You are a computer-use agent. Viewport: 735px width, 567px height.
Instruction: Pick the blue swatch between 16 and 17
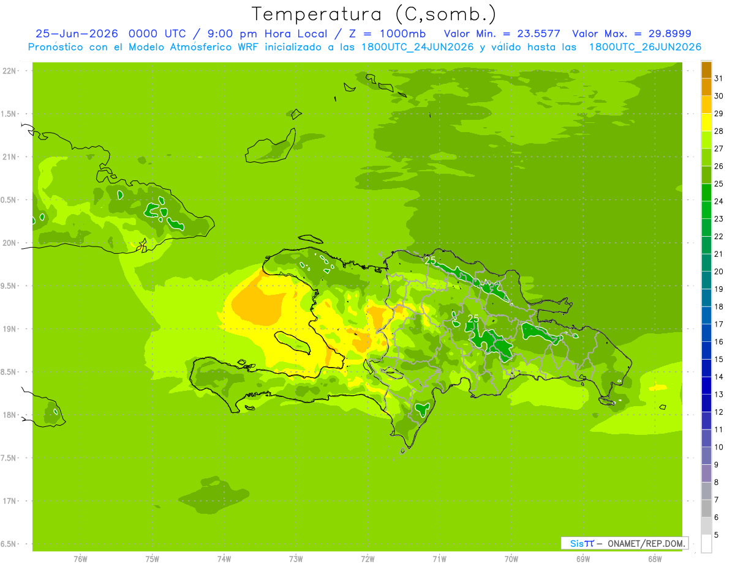click(x=706, y=333)
